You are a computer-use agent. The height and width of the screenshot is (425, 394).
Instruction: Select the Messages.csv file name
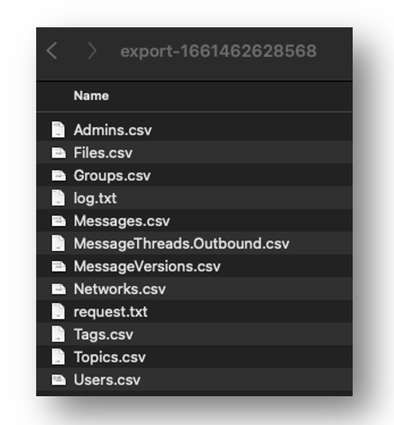point(122,221)
